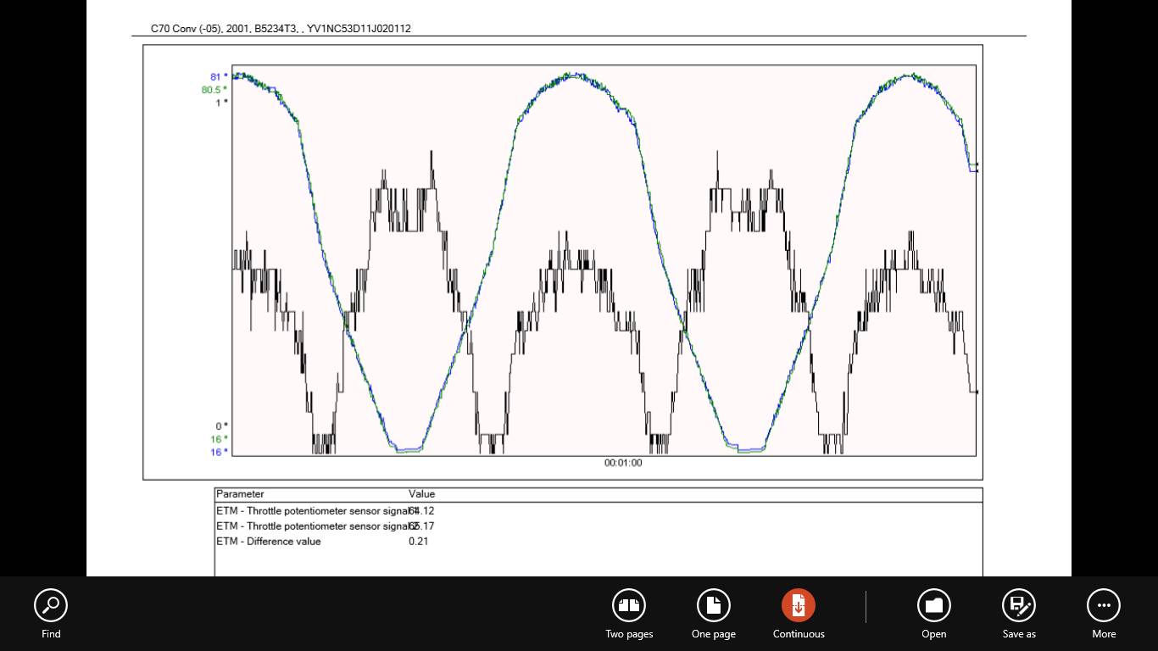Click the throttle sensor value ending in .12
Viewport: 1158px width, 651px height.
pyautogui.click(x=422, y=511)
